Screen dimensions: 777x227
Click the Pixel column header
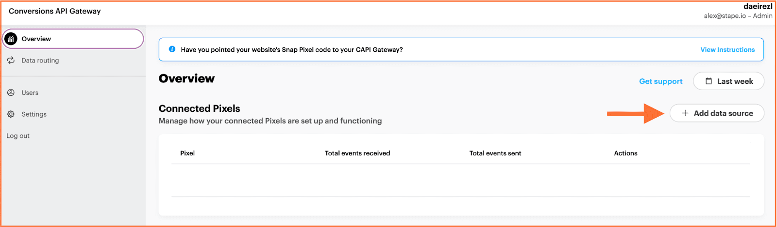coord(187,153)
